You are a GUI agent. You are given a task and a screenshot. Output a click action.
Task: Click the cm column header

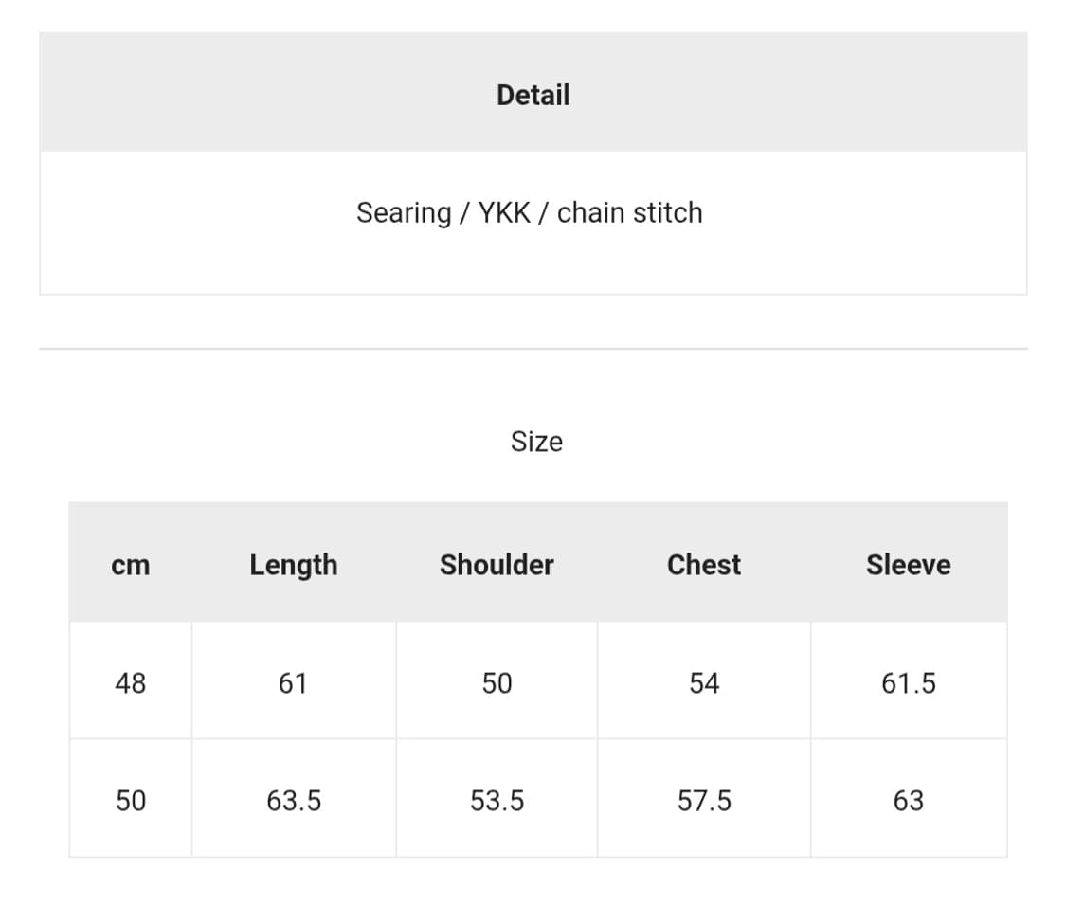[131, 565]
